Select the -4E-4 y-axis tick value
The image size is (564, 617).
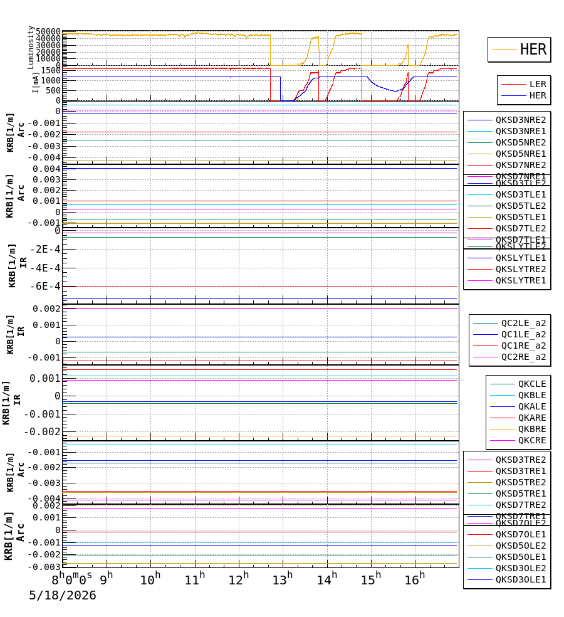(x=46, y=268)
